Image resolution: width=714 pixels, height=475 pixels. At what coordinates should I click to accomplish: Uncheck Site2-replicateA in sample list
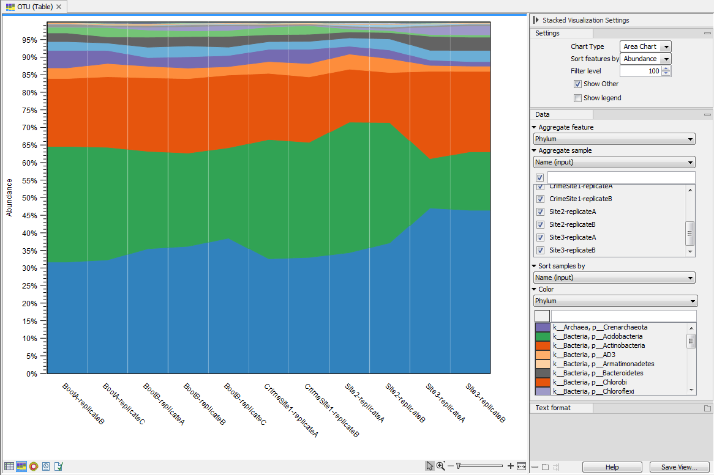pyautogui.click(x=540, y=212)
